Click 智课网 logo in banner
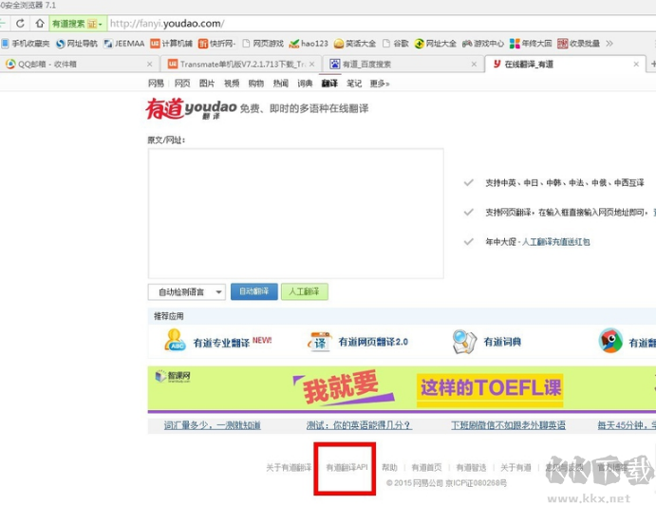Viewport: 656px width, 505px height. pos(173,377)
